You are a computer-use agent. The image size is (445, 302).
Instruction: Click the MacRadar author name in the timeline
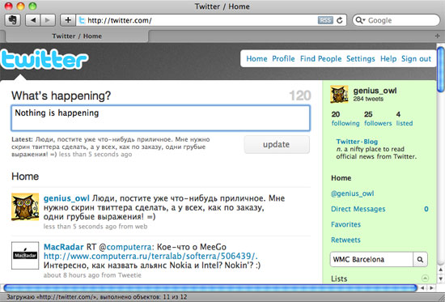[x=64, y=247]
